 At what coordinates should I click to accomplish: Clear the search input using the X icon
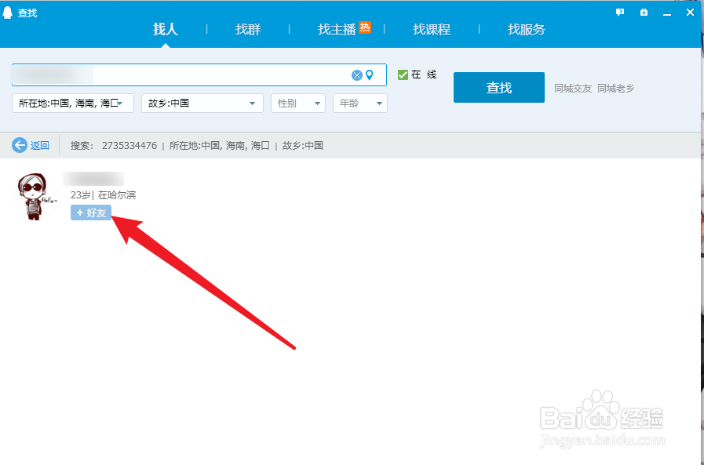(357, 74)
